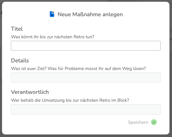Click the Details section heading
This screenshot has height=137, width=172.
point(20,61)
